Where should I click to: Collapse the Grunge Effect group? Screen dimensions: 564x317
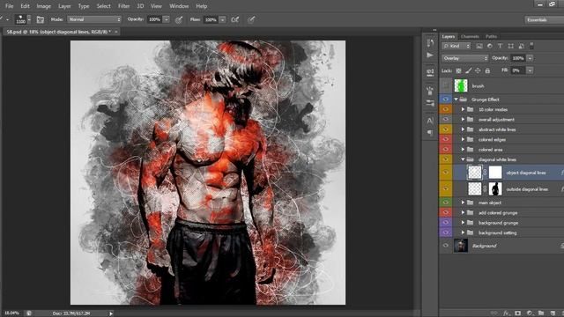[x=456, y=100]
